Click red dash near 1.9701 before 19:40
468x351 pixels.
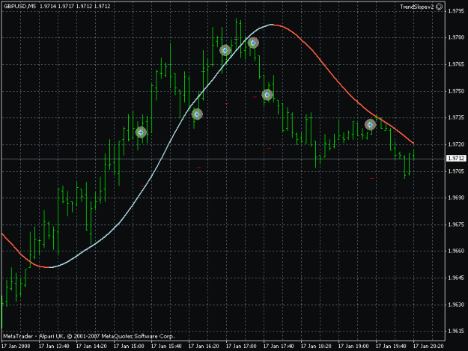tap(371, 178)
